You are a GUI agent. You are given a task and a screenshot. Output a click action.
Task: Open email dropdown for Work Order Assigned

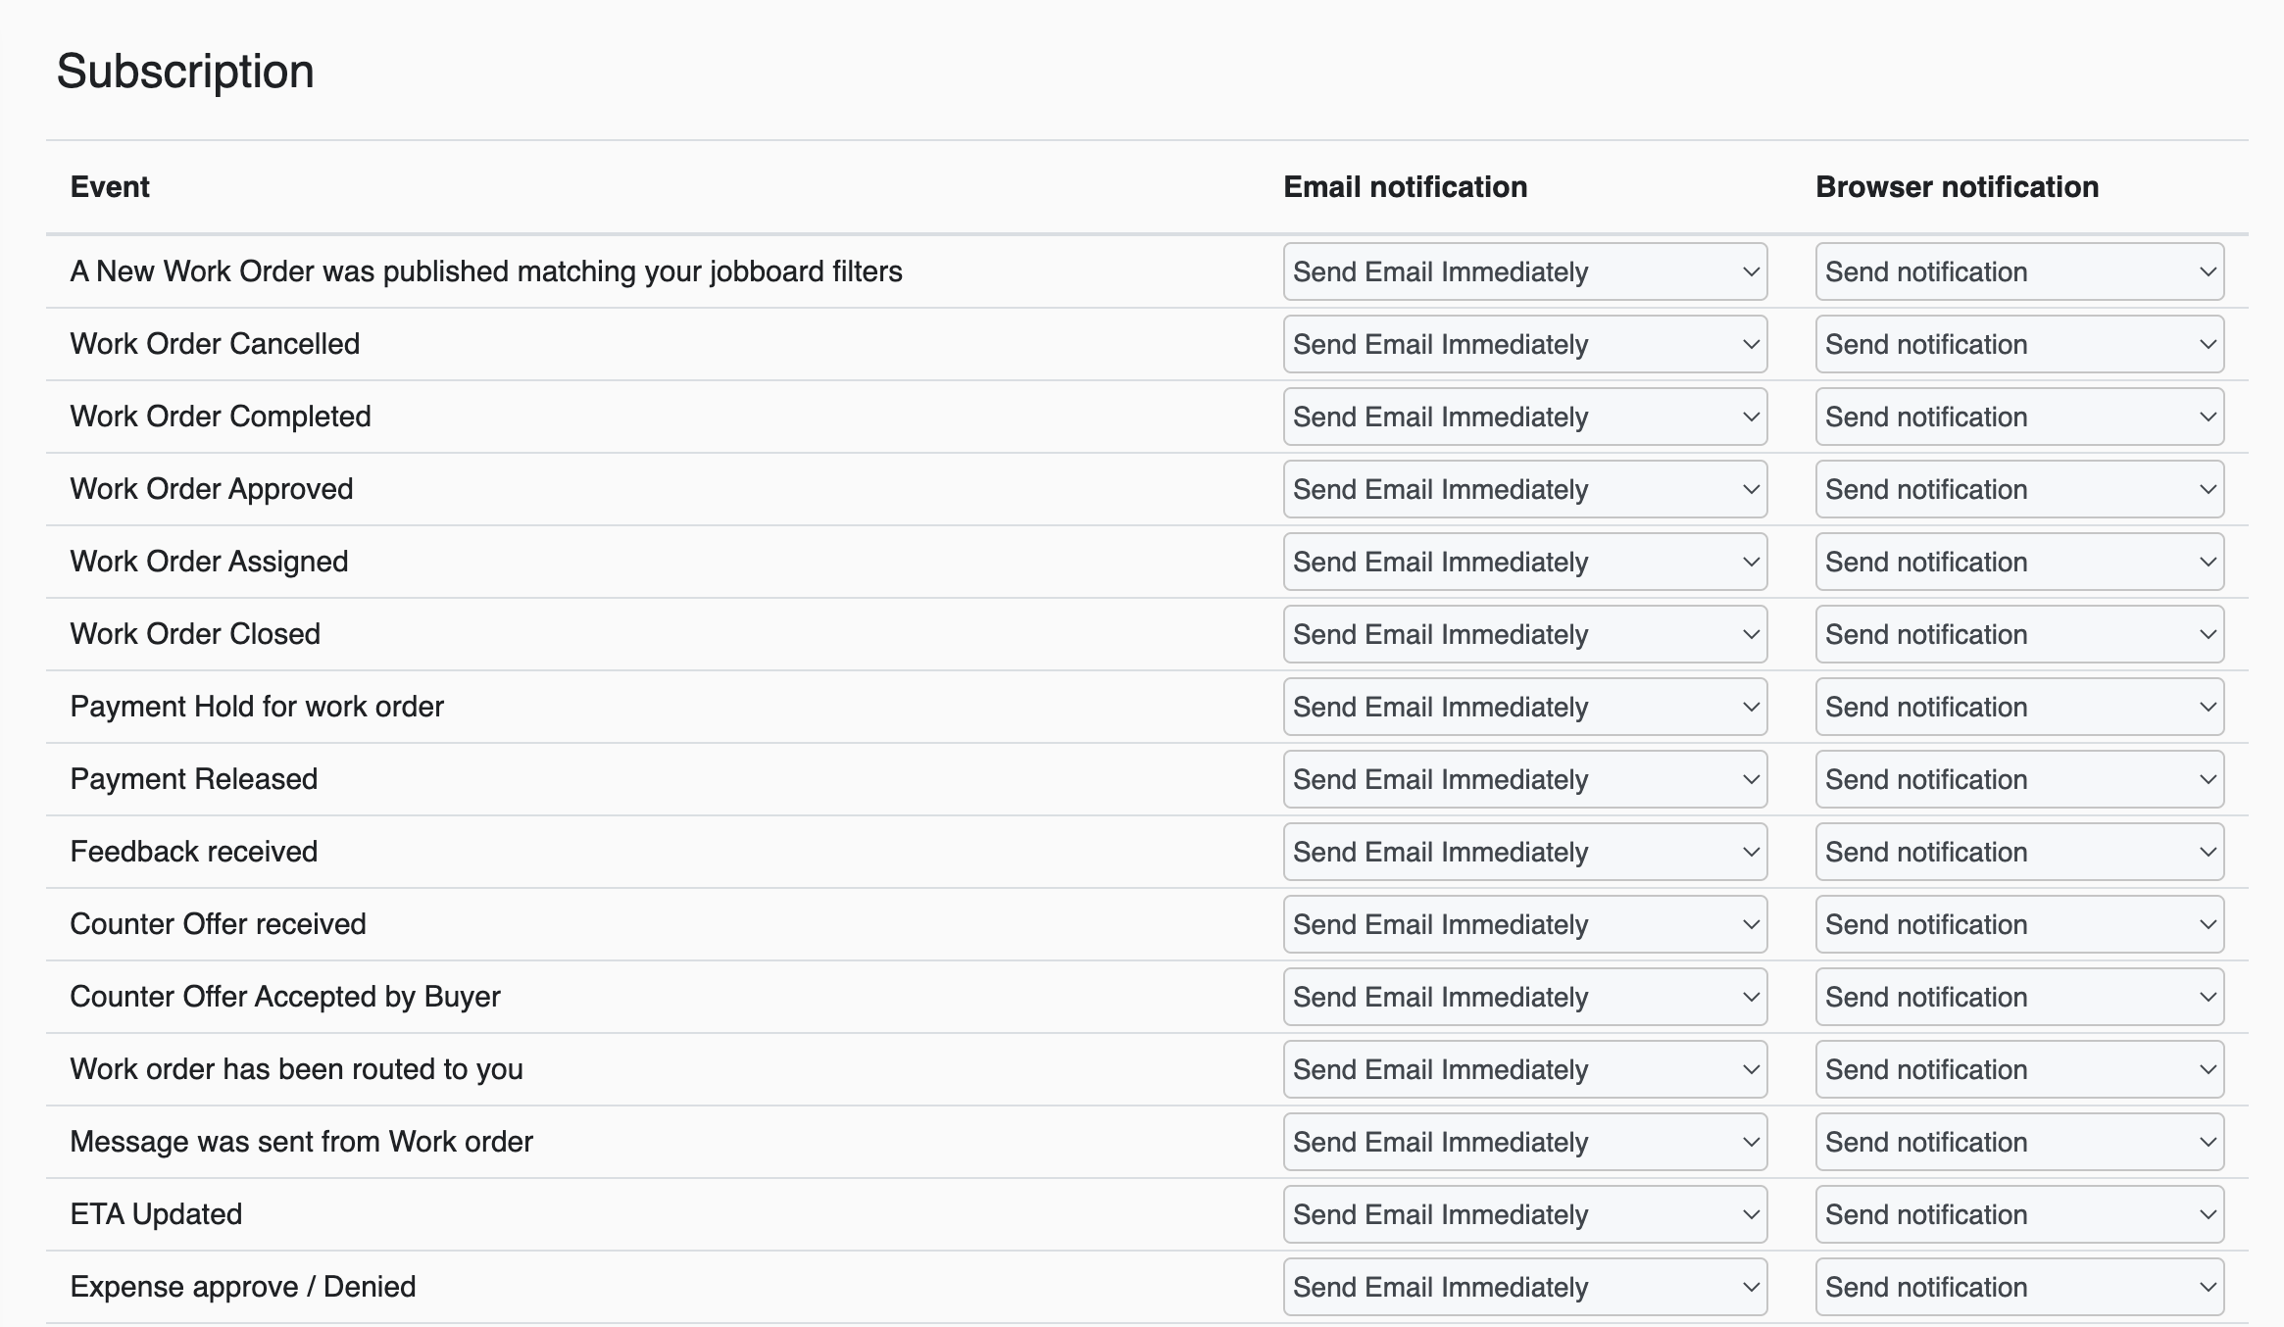coord(1524,562)
